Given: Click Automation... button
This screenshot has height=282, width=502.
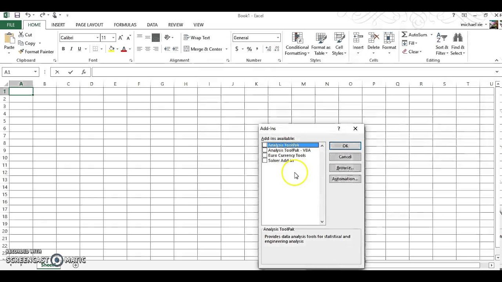Looking at the screenshot, I should pos(345,179).
